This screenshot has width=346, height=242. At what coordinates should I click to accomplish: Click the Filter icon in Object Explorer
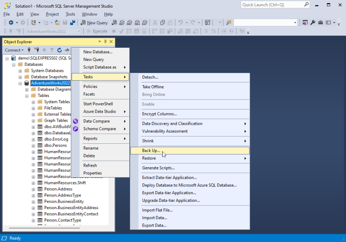(52, 50)
